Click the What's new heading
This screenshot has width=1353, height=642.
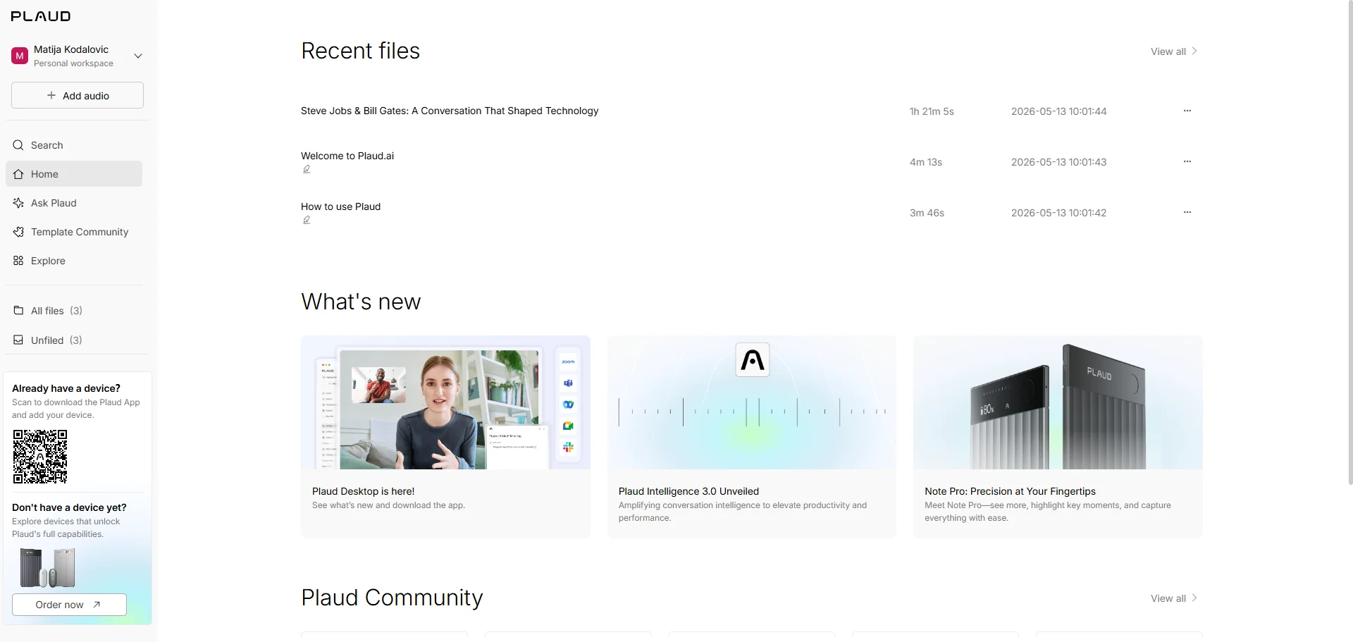[x=361, y=302]
